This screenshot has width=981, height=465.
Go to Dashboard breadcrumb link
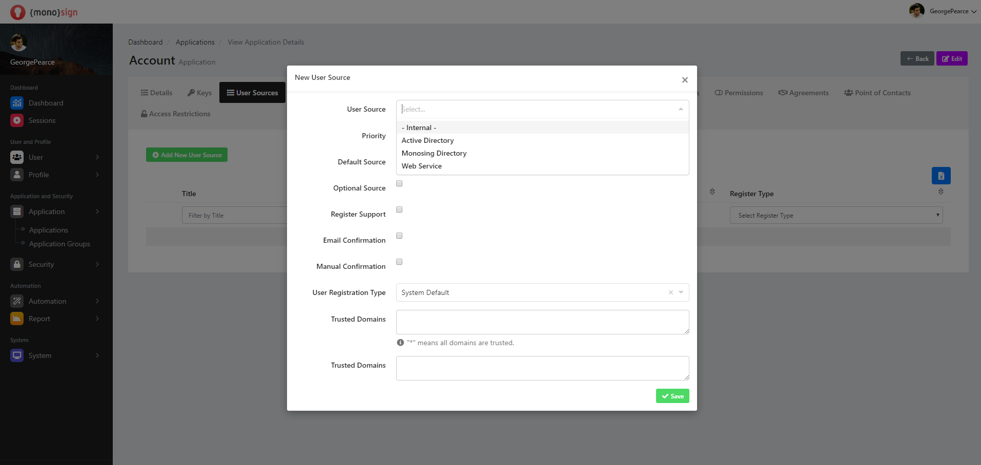coord(145,42)
